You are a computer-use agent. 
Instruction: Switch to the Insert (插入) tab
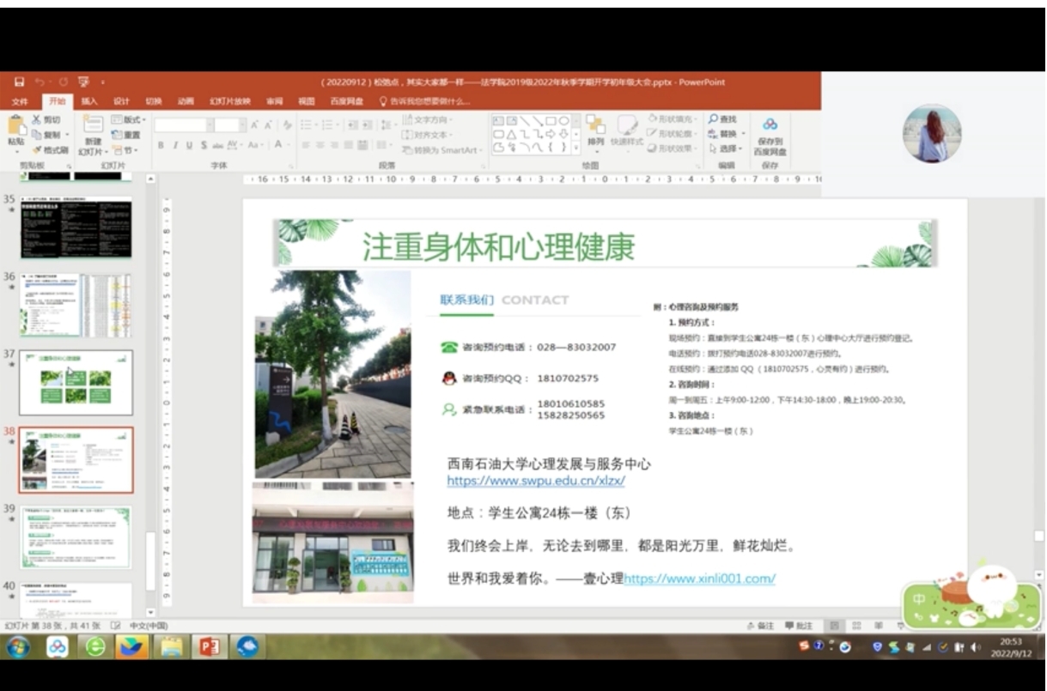point(89,101)
